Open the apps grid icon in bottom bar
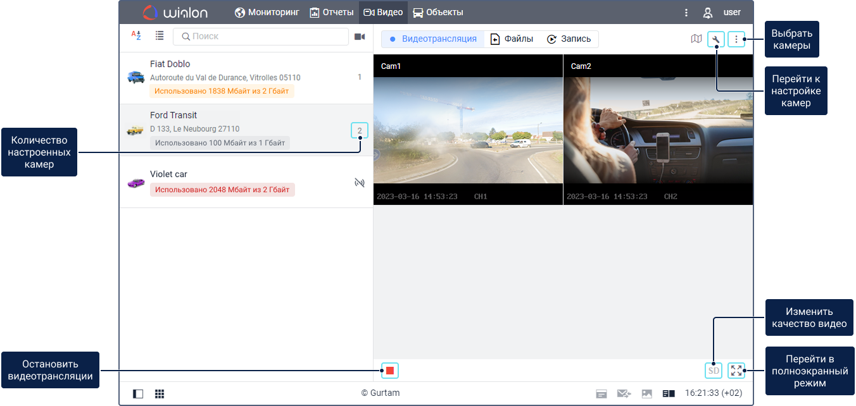 coord(160,393)
